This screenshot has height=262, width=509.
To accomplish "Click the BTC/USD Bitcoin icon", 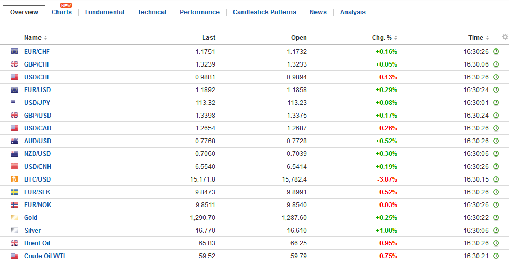I will [x=14, y=179].
